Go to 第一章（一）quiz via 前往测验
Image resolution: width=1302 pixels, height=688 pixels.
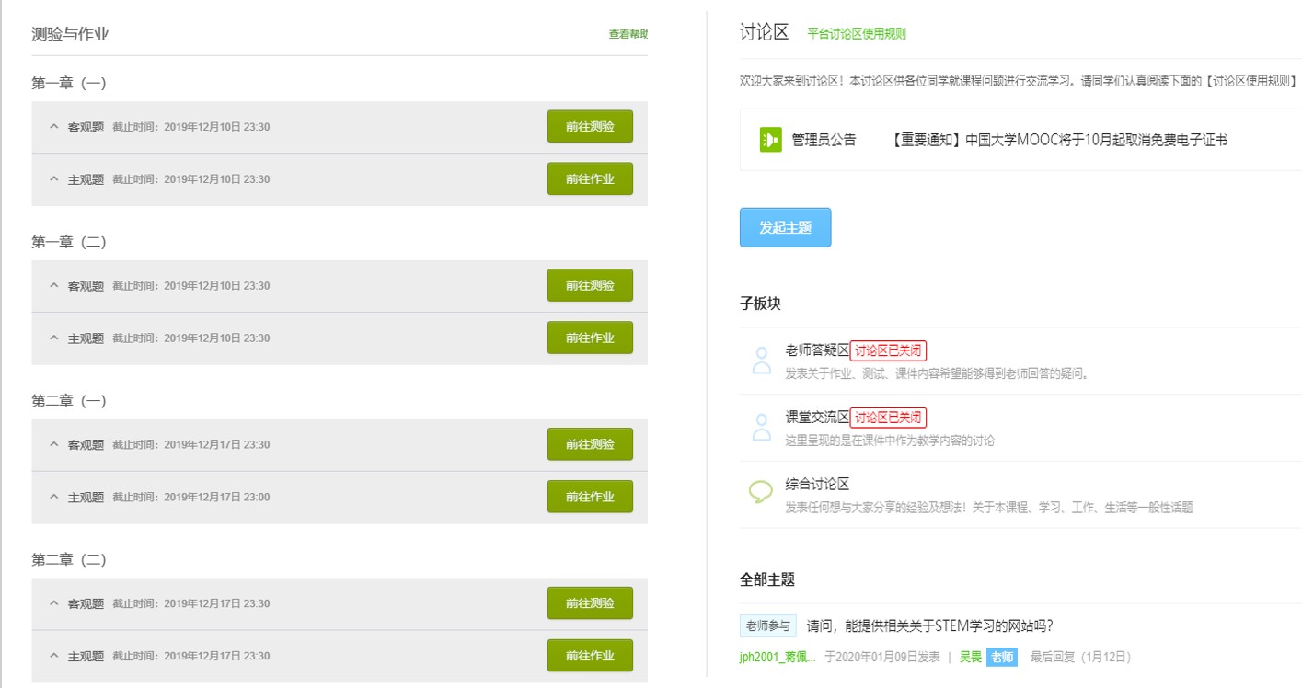click(x=590, y=127)
